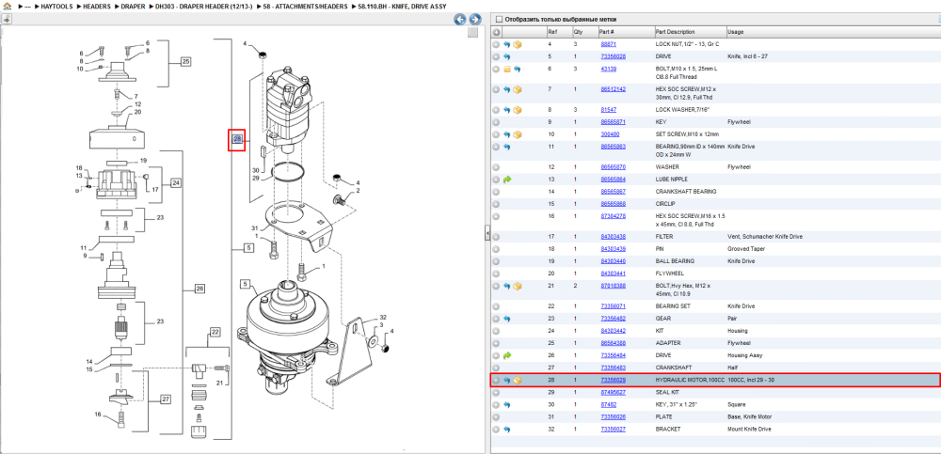This screenshot has height=454, width=941.
Task: Open part number 88871 link
Action: pyautogui.click(x=609, y=44)
